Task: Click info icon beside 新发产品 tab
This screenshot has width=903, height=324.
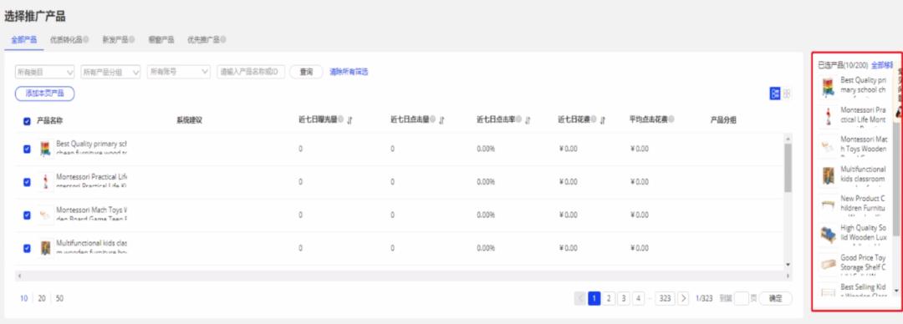Action: (131, 40)
